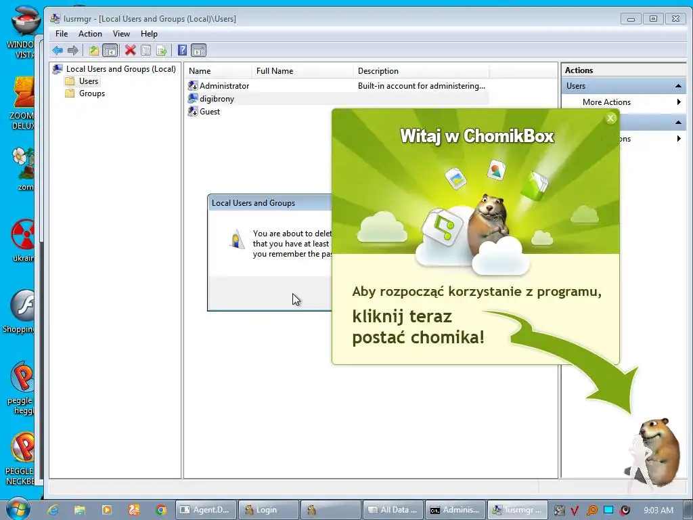Click the Groups folder icon in tree
This screenshot has height=520, width=693.
(x=70, y=93)
